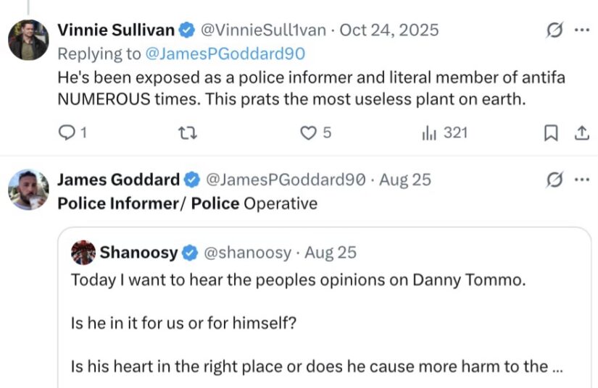Open the @shanoosy handle in quote
The height and width of the screenshot is (388, 598).
[247, 253]
